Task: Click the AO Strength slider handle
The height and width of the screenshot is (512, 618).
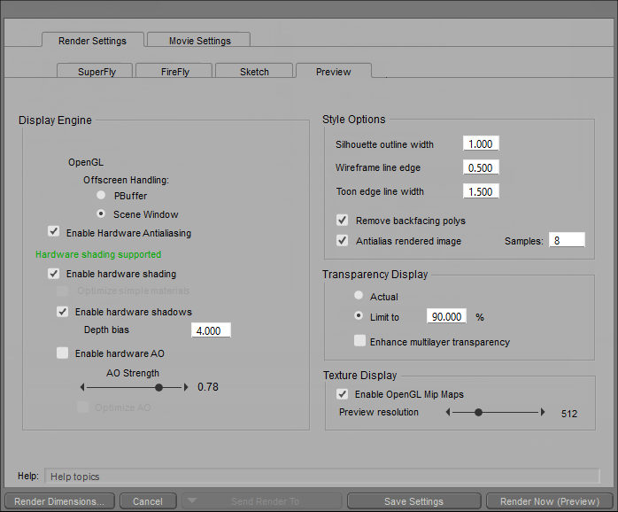Action: tap(158, 387)
